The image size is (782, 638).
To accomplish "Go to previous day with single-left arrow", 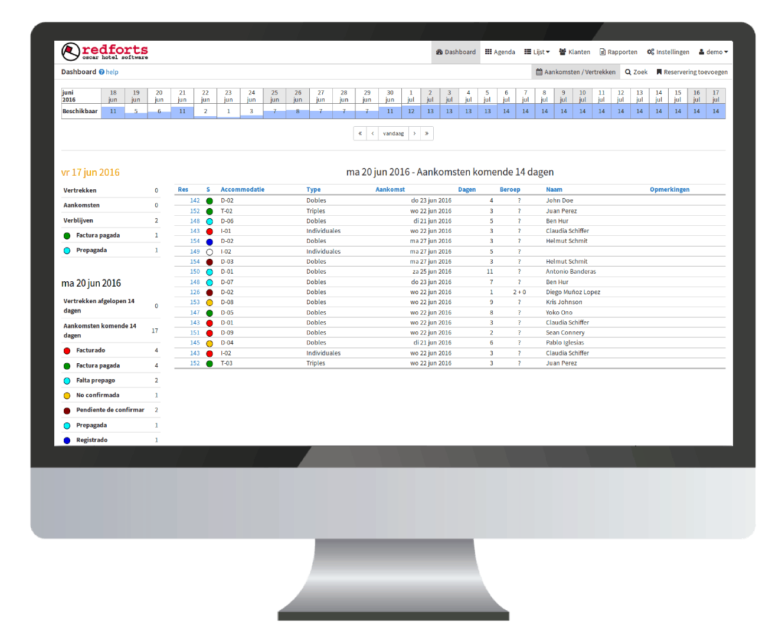I will tap(372, 133).
